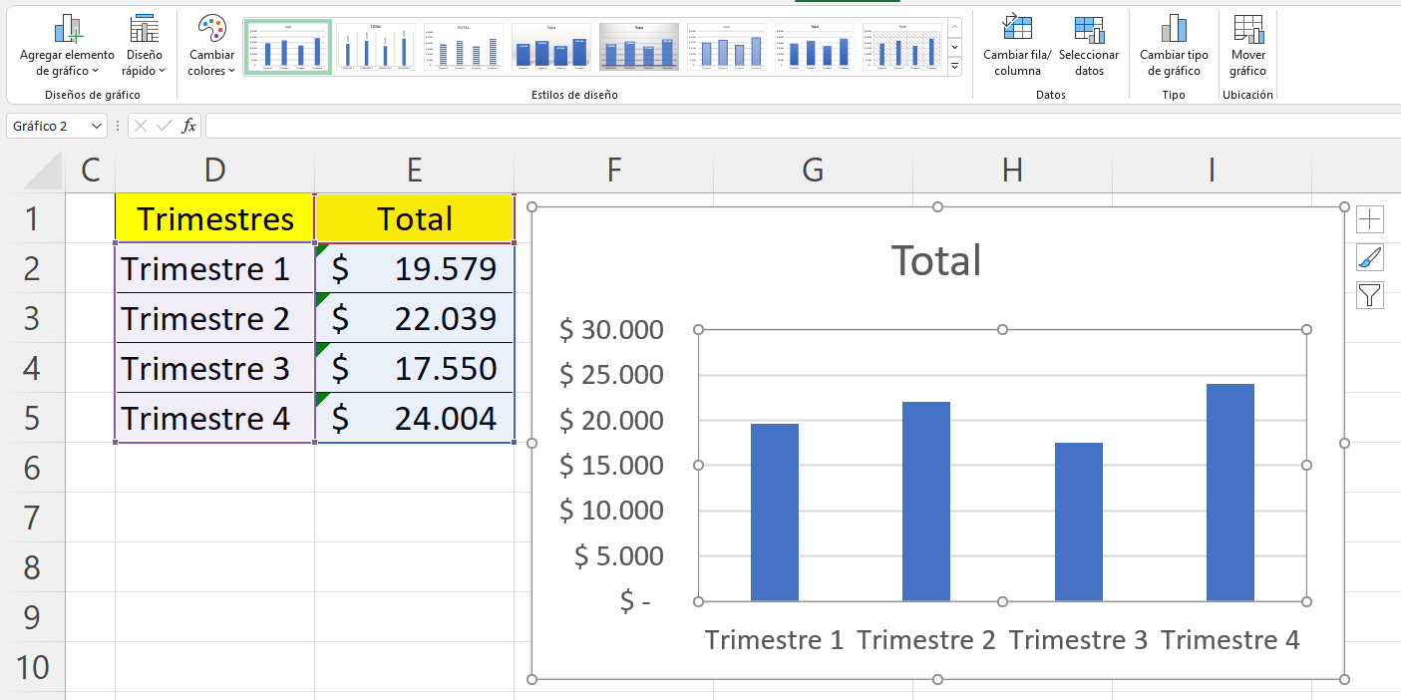Click the insert function fx icon
This screenshot has height=700, width=1401.
[188, 126]
